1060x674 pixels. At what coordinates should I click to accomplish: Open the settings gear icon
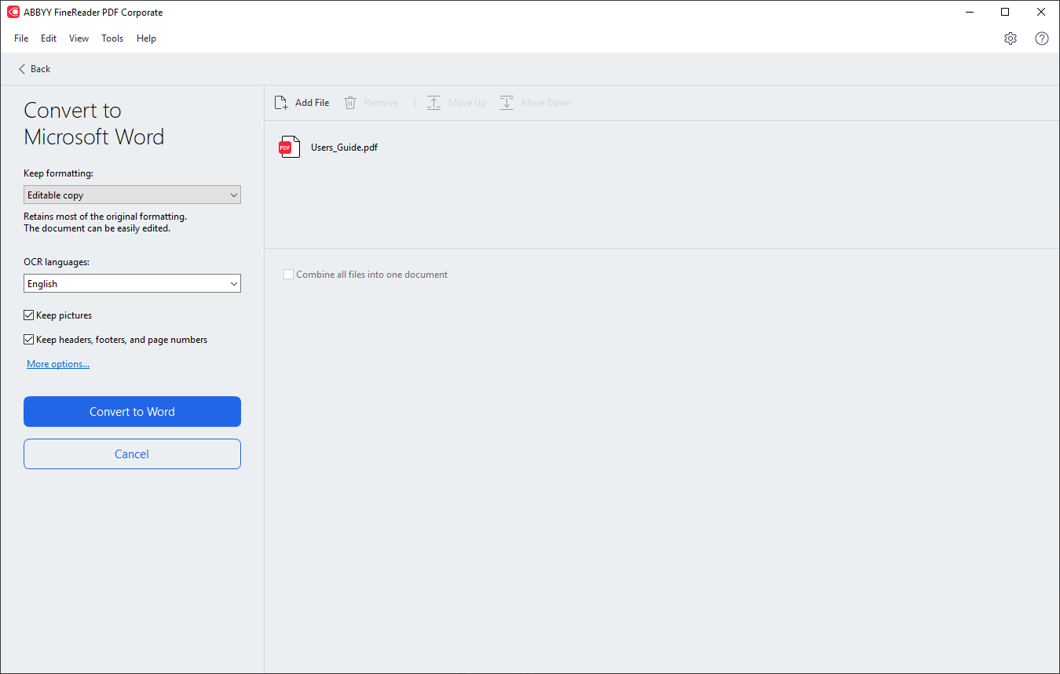pos(1011,38)
